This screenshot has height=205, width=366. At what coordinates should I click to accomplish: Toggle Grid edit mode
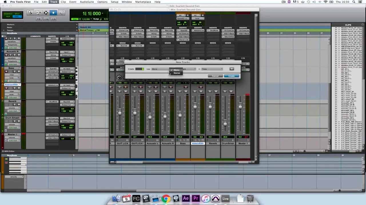point(17,17)
